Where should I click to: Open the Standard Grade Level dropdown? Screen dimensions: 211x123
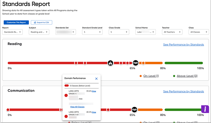(x=92, y=32)
